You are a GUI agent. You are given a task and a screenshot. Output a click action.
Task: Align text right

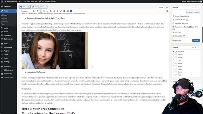pyautogui.click(x=57, y=11)
